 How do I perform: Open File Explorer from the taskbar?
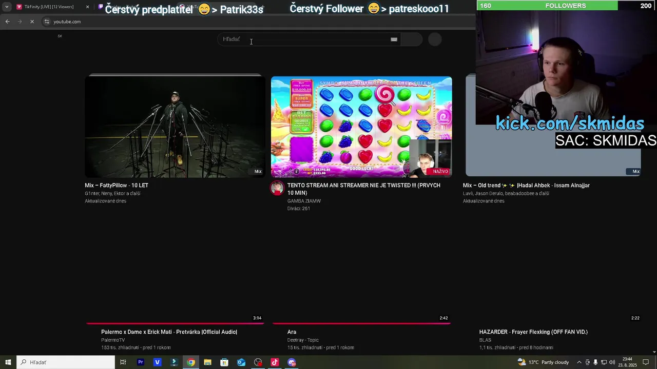coord(207,362)
